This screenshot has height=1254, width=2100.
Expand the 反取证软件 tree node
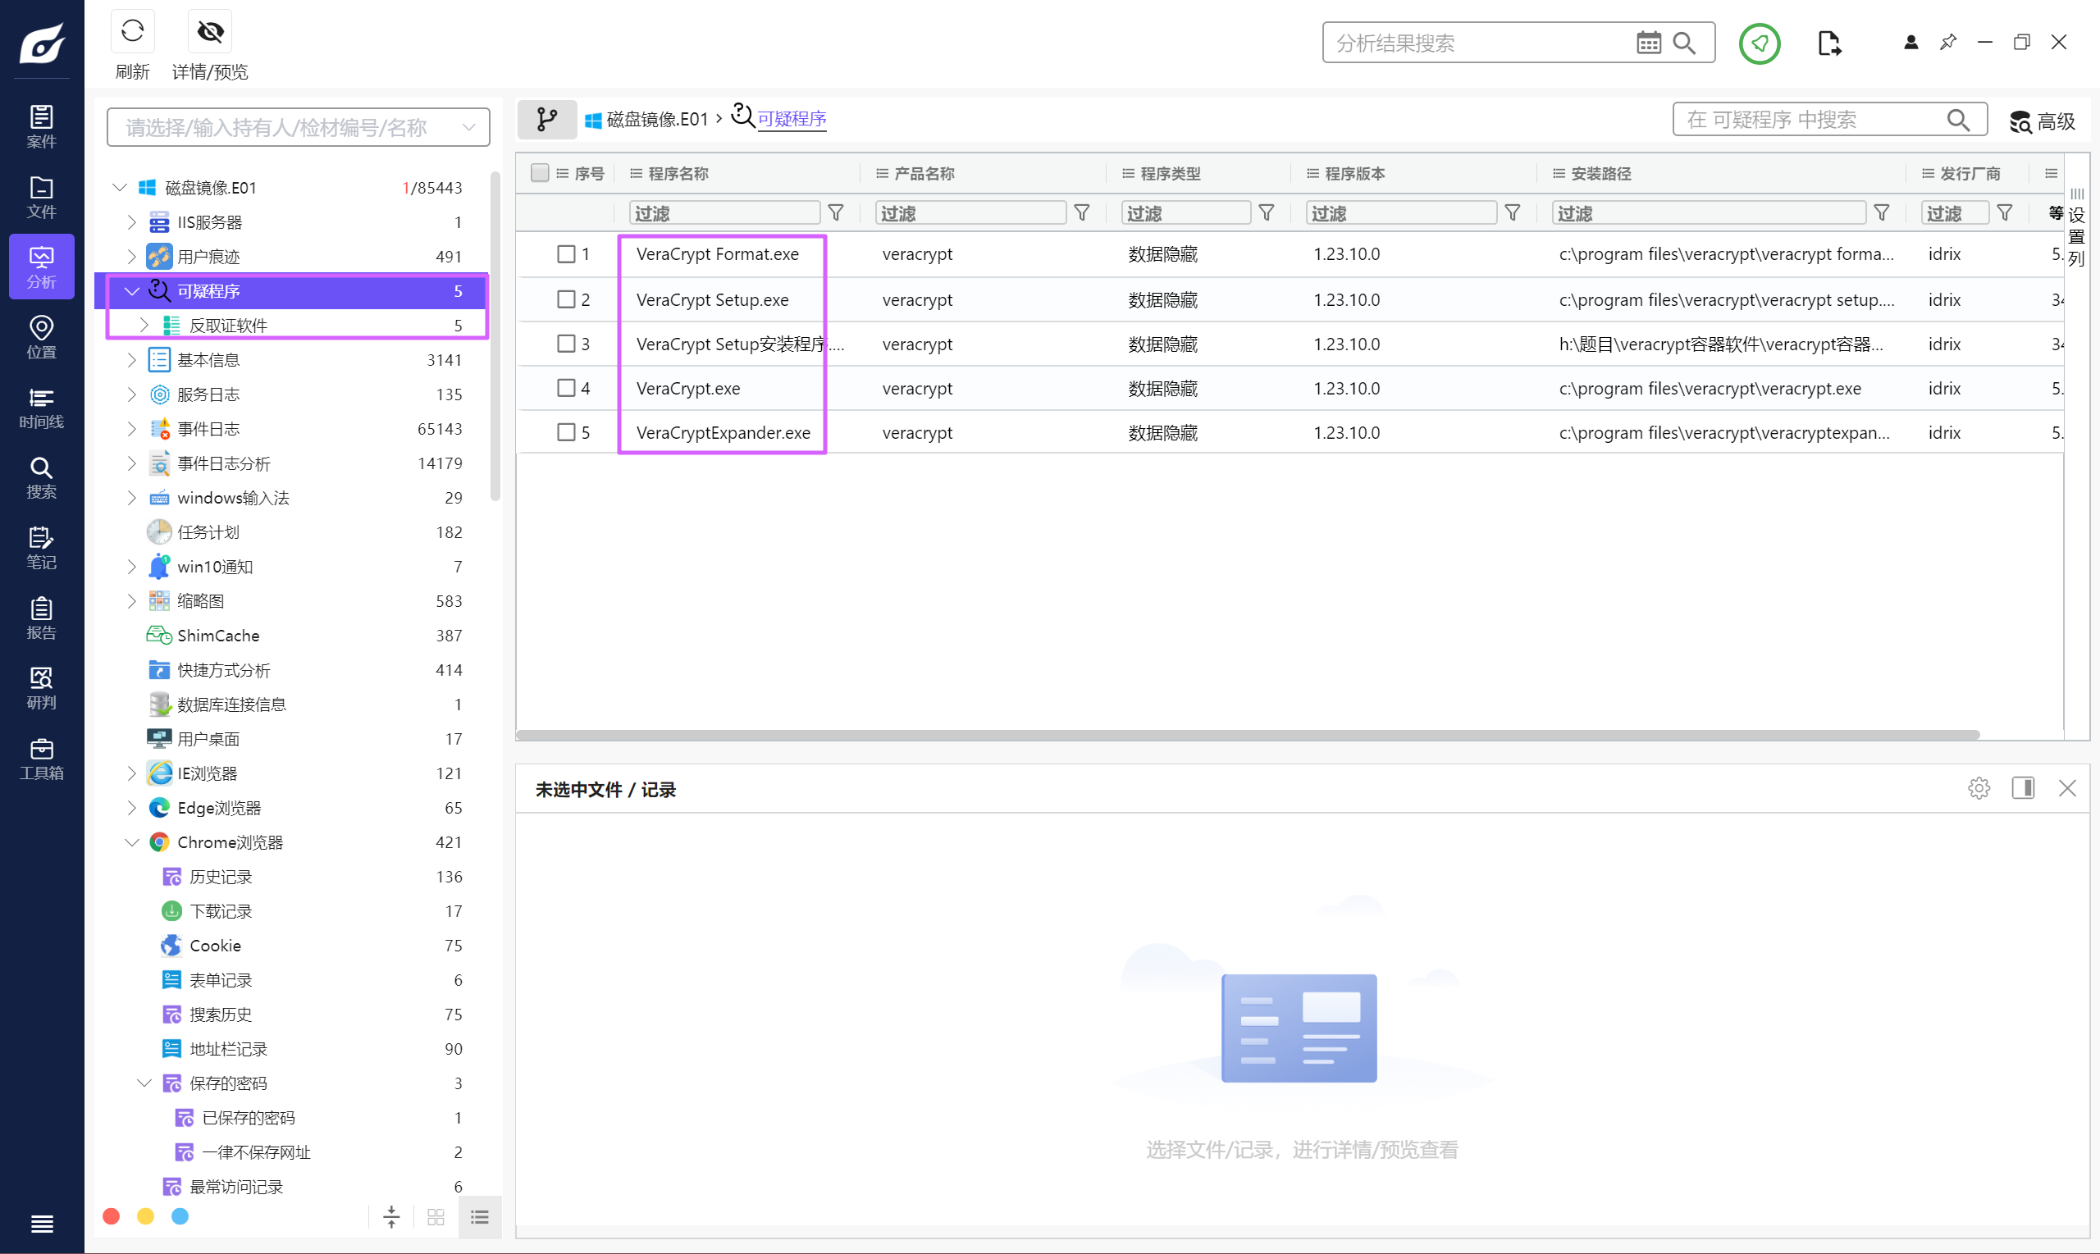point(144,325)
